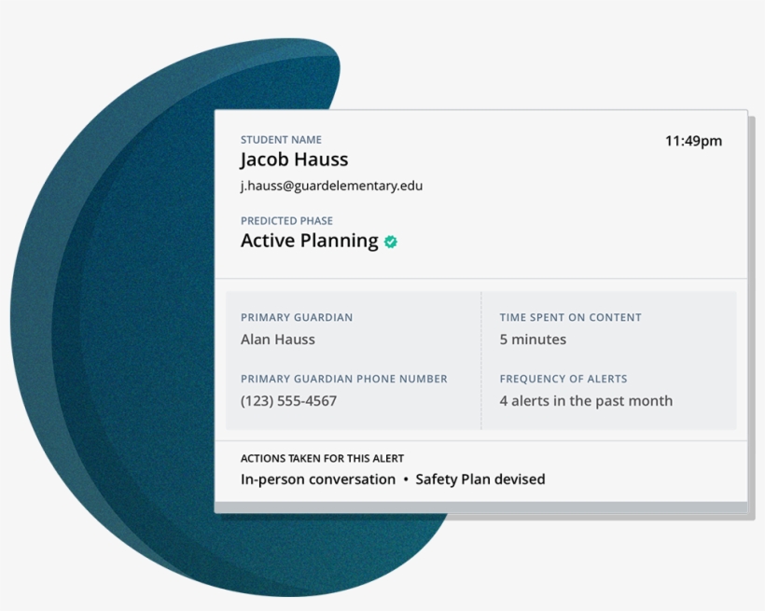This screenshot has width=765, height=611.
Task: Click the Time Spent on Content label
Action: 570,317
